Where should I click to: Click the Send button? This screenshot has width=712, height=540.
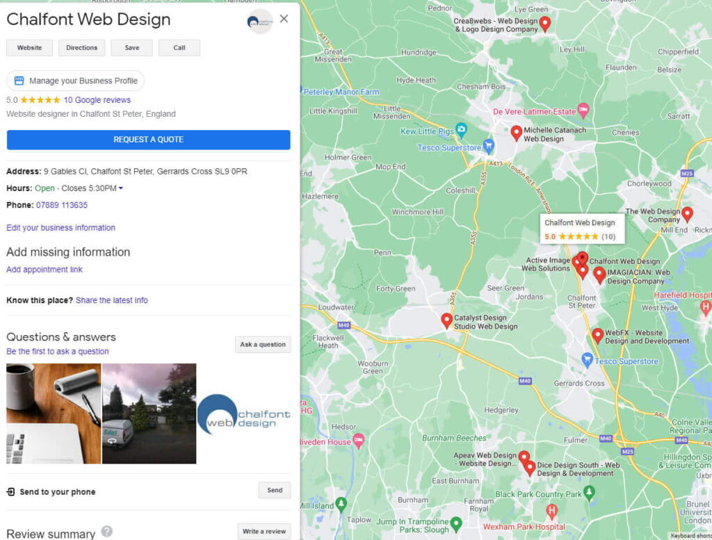click(275, 490)
